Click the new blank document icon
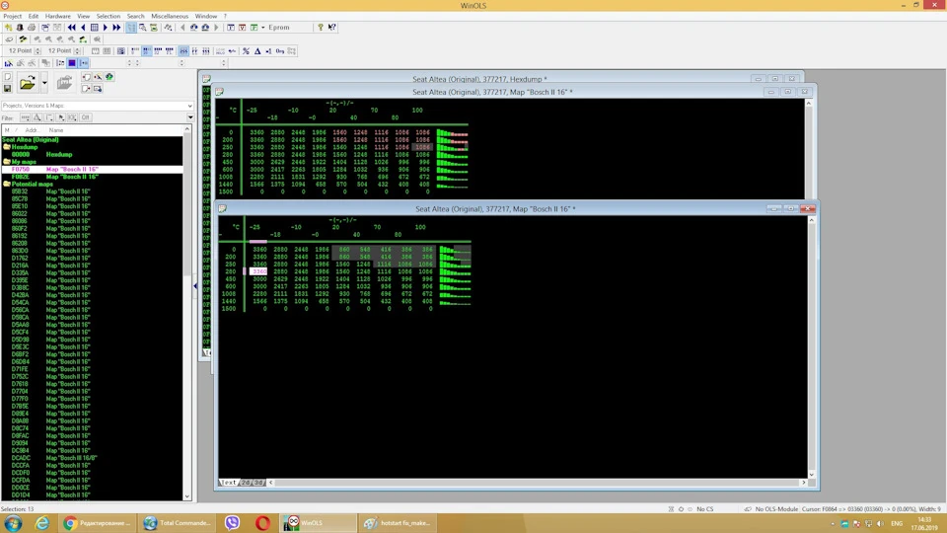947x533 pixels. pyautogui.click(x=7, y=77)
